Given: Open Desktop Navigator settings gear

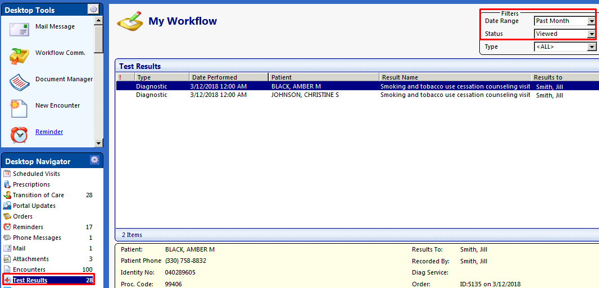Looking at the screenshot, I should pyautogui.click(x=94, y=160).
